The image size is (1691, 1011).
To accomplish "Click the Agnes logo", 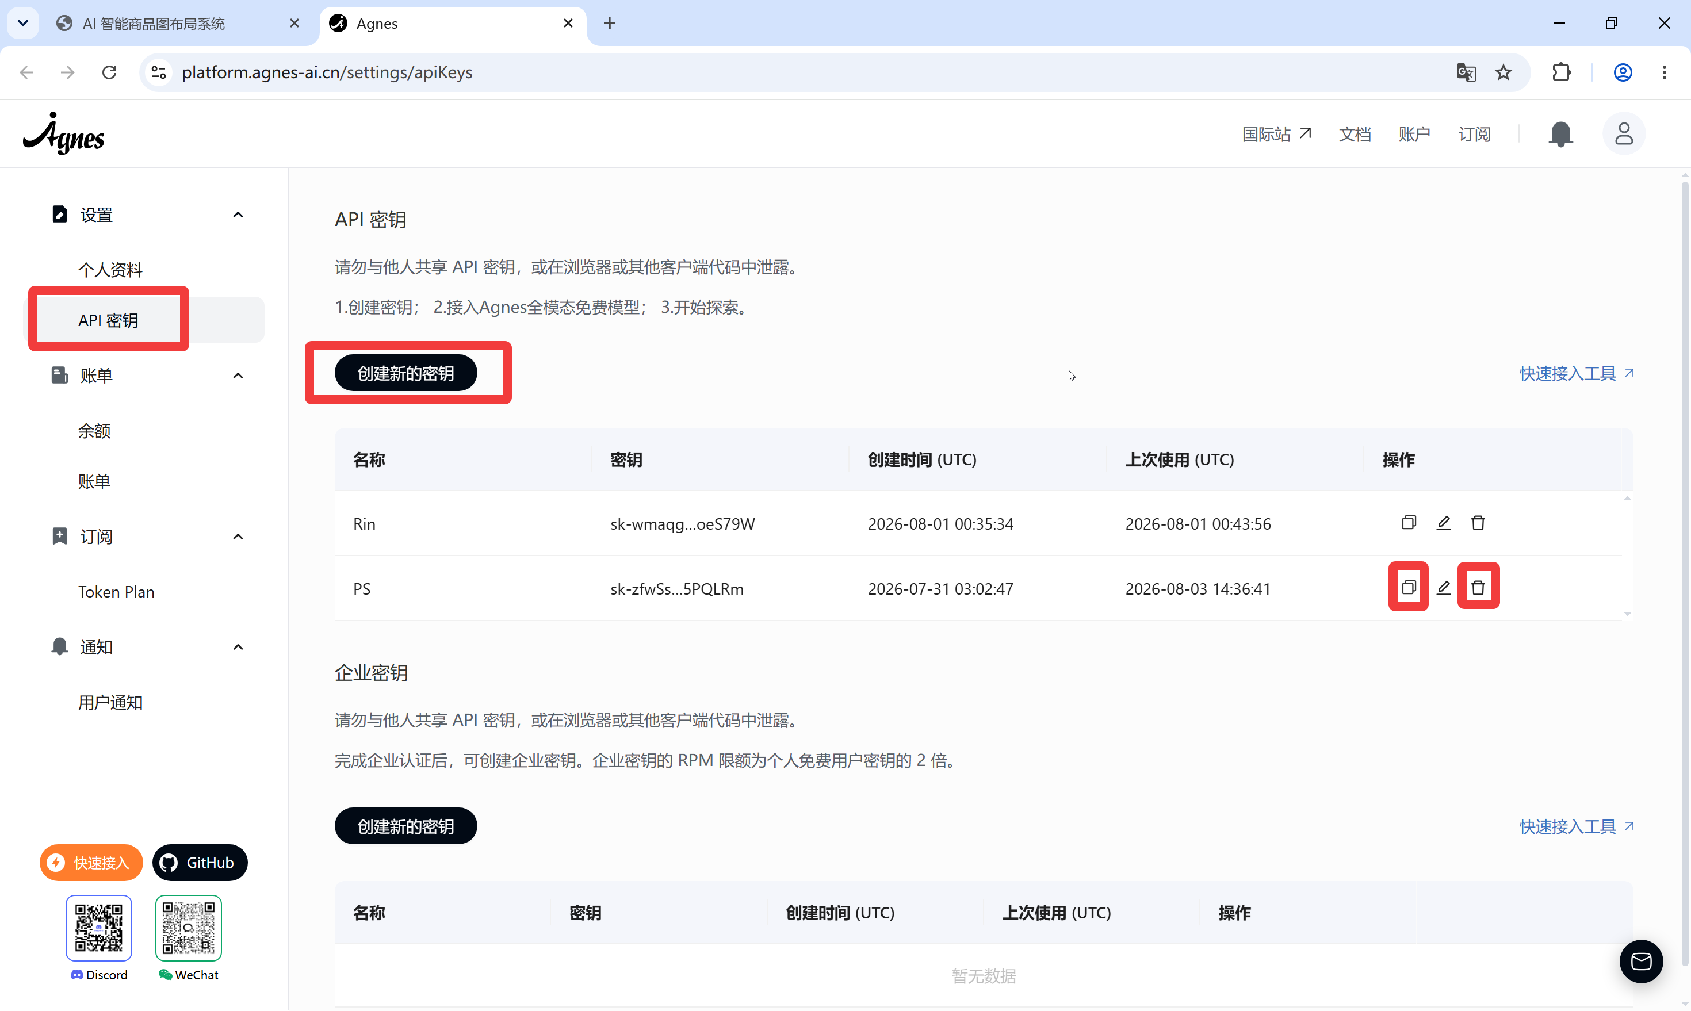I will coord(63,133).
